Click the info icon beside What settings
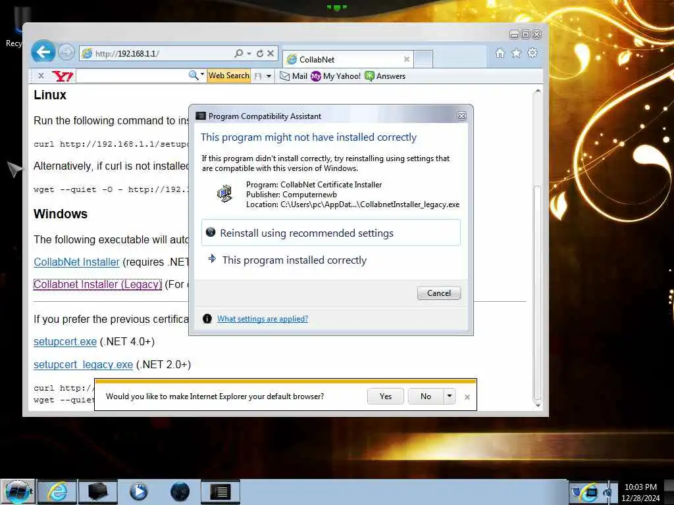Viewport: 674px width, 505px height. click(x=207, y=319)
